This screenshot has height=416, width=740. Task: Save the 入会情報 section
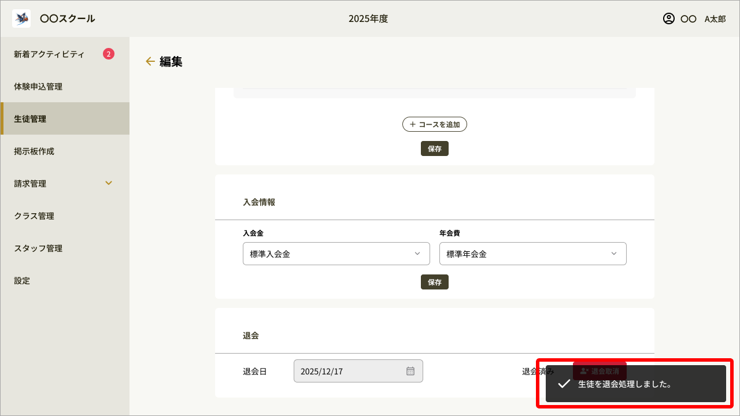tap(434, 282)
